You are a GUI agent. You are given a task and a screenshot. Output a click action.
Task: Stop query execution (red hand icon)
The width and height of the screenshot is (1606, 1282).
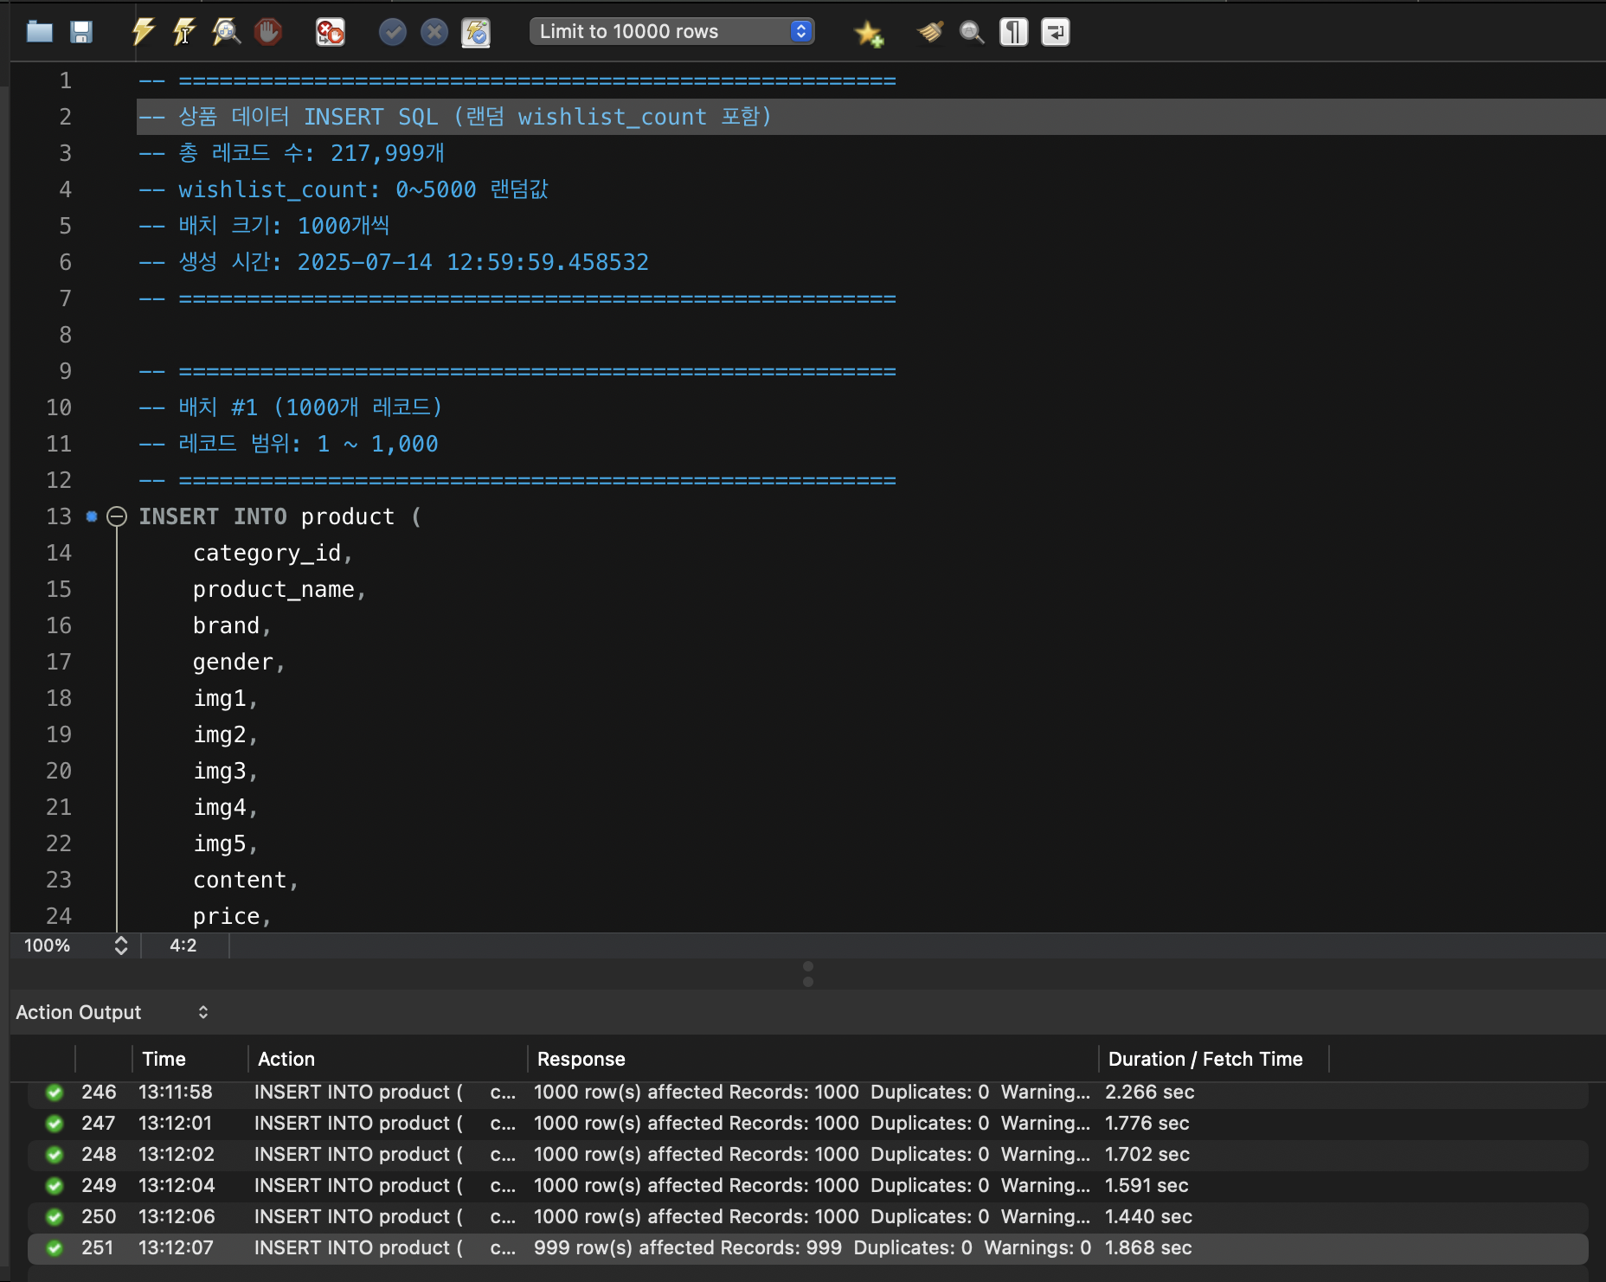pyautogui.click(x=269, y=33)
